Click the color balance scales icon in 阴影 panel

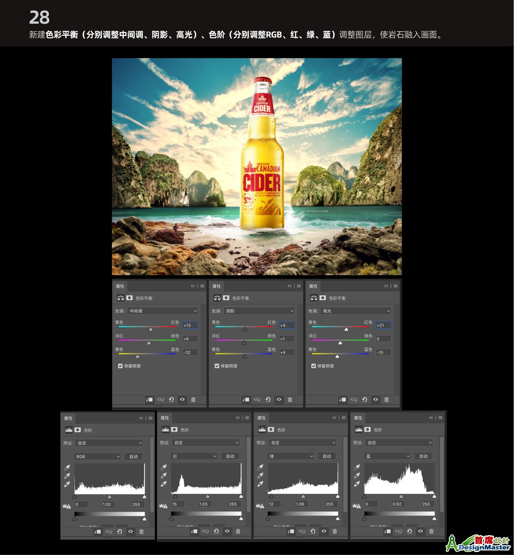217,298
